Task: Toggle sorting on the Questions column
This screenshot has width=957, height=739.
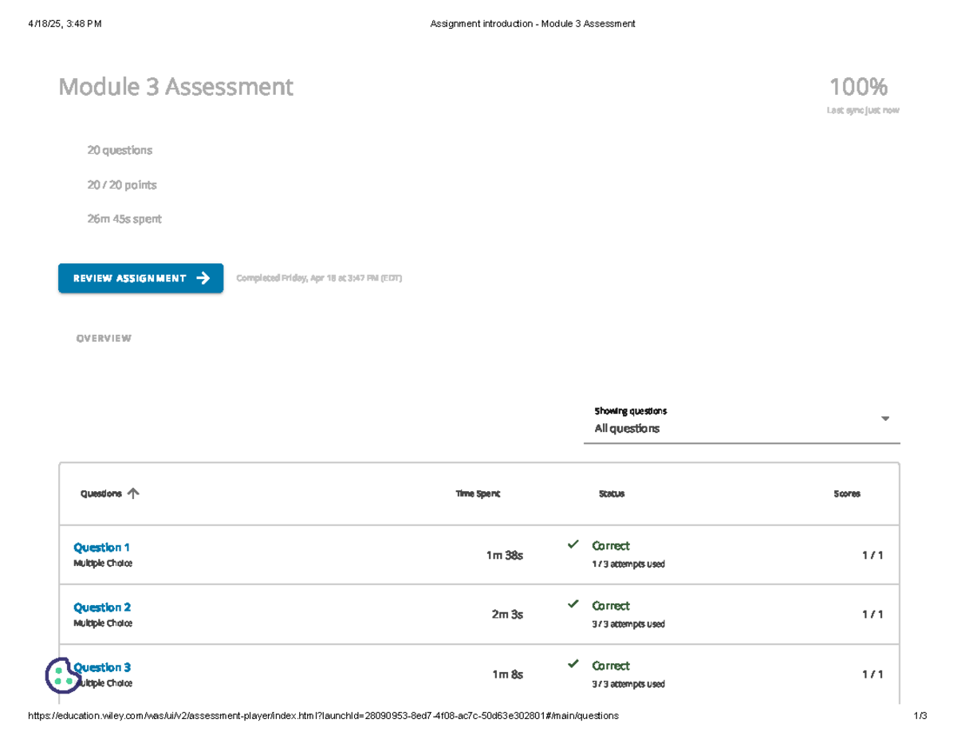Action: 100,493
